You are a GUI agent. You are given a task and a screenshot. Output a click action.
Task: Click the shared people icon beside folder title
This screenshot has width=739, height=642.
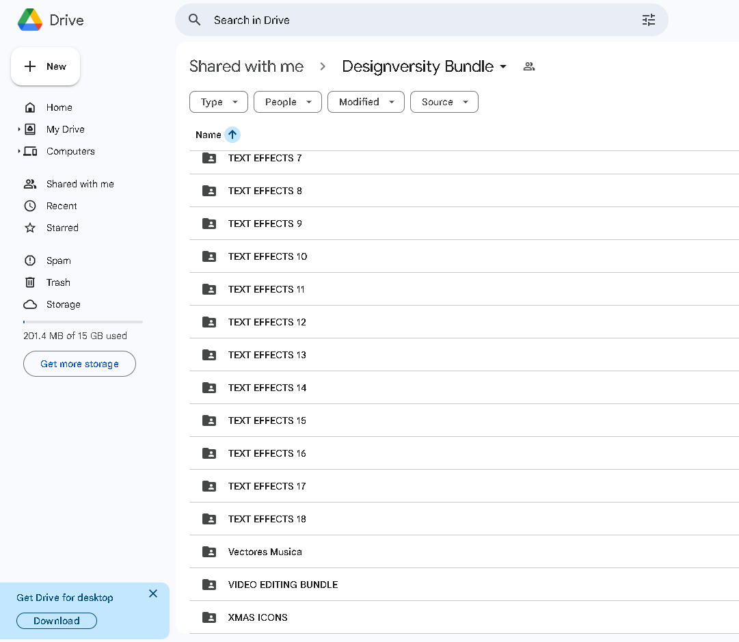[528, 66]
